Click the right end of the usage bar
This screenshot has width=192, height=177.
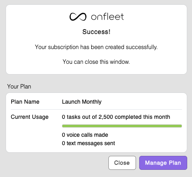click(180, 126)
